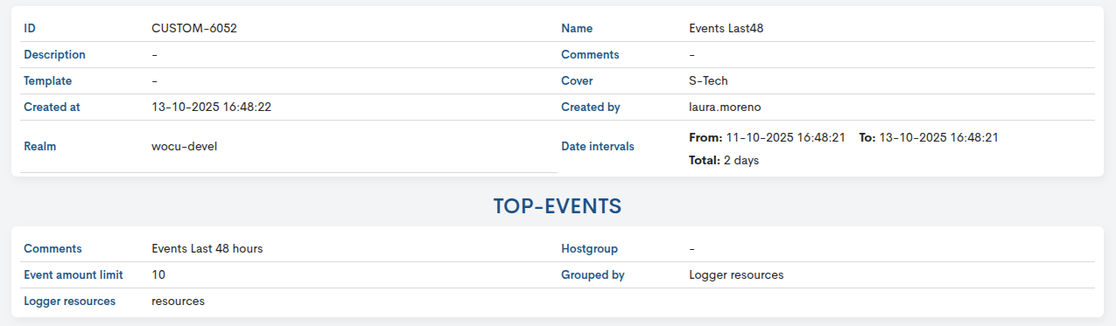Select From date 11-10-2025 16:48:21
This screenshot has width=1116, height=326.
tap(785, 137)
